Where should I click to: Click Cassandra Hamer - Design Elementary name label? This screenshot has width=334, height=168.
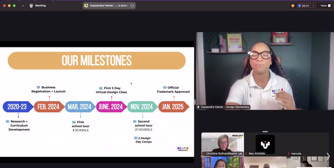(225, 107)
